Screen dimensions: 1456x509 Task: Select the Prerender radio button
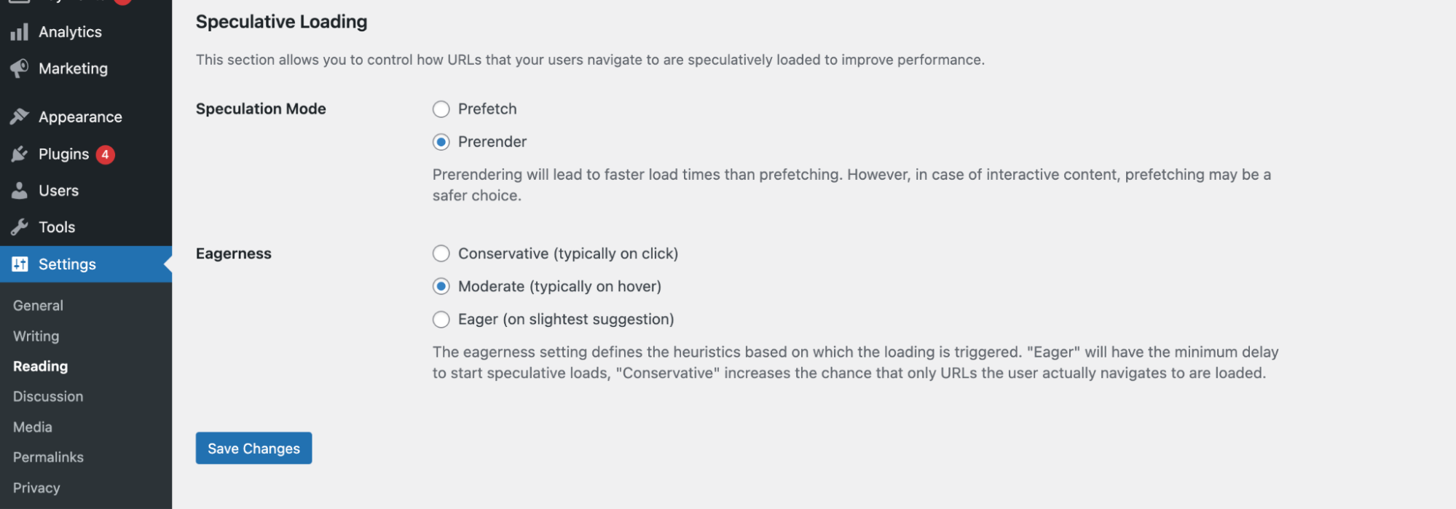pos(441,142)
